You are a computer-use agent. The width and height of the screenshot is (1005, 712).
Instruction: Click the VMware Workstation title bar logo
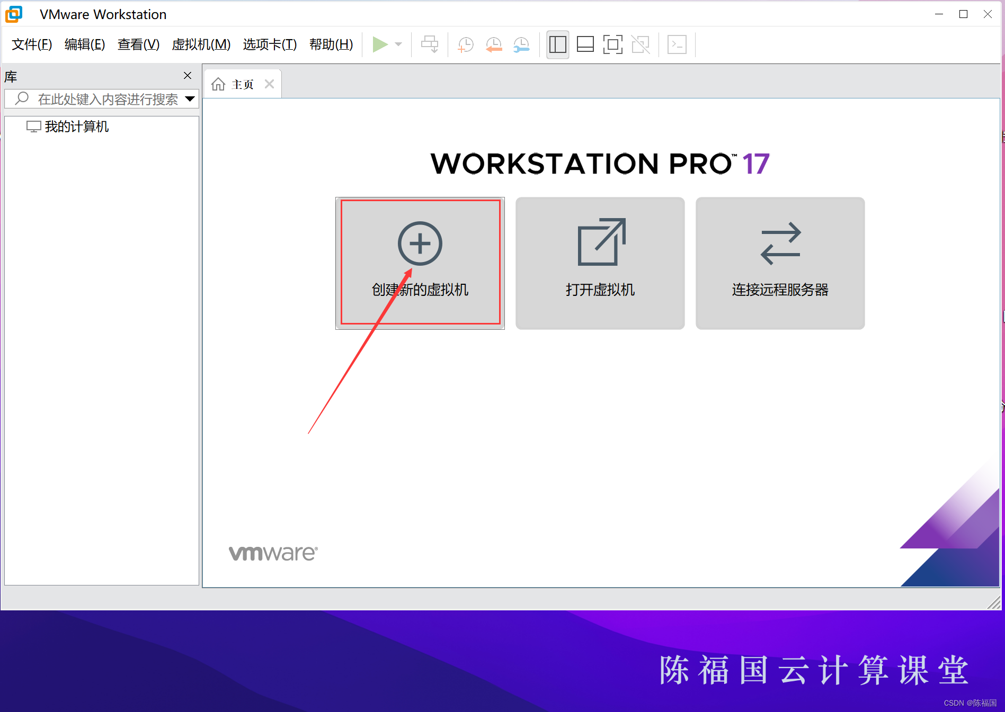(14, 14)
